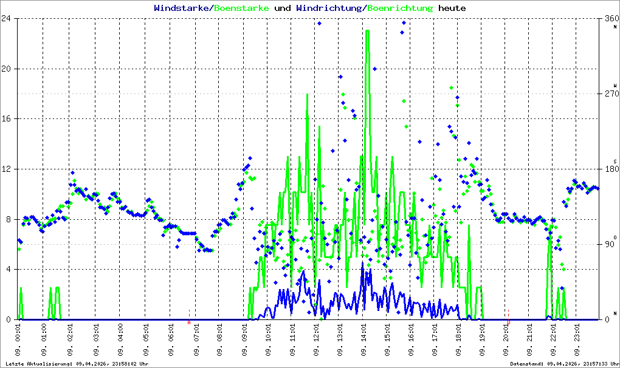Click the 12 label on the left axis
The height and width of the screenshot is (368, 620).
[6, 169]
